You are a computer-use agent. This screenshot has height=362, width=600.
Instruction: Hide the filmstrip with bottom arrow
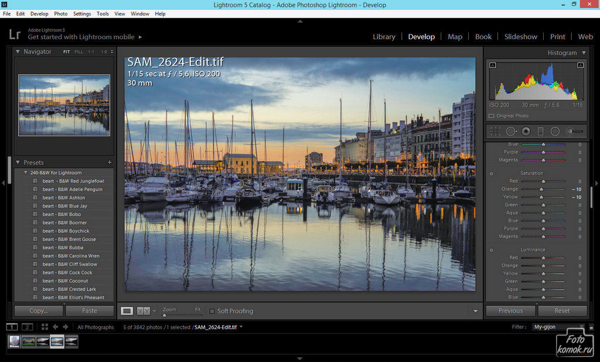300,359
